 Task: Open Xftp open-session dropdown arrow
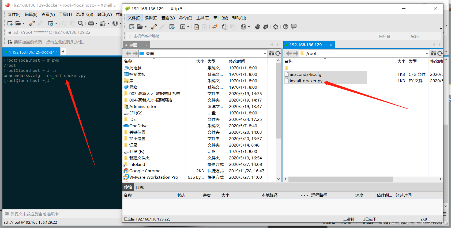coord(145,27)
